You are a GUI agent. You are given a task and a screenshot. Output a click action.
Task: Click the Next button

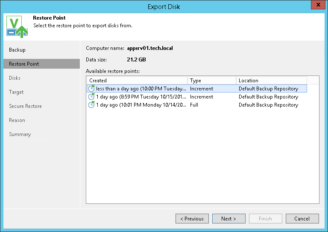click(x=229, y=218)
